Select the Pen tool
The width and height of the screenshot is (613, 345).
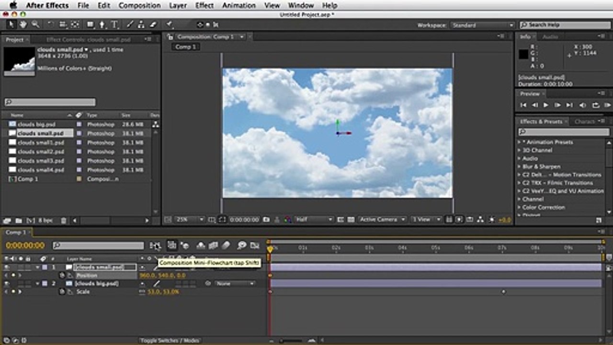coord(103,24)
